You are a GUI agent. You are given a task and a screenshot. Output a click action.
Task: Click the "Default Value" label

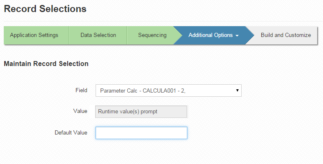click(x=71, y=132)
